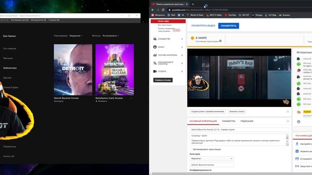Click the live stream preview video
312x175 pixels.
239,78
